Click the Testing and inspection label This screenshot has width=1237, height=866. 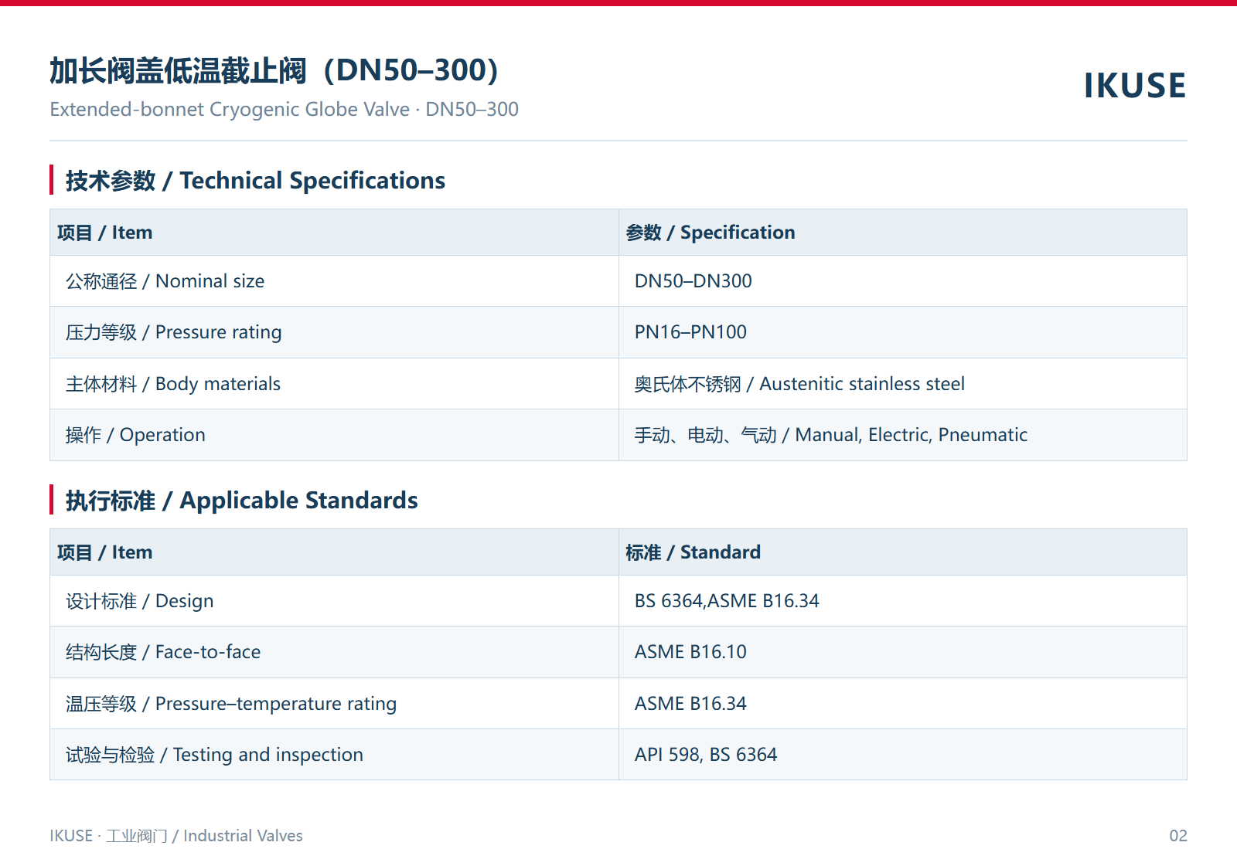coord(214,755)
